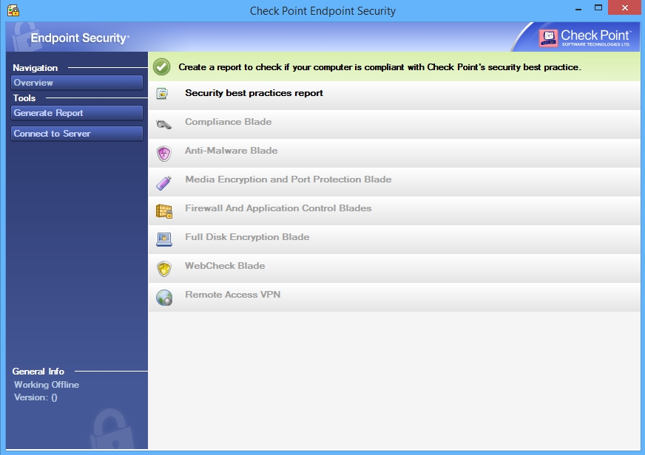This screenshot has height=455, width=645.
Task: Choose Media Encryption and Port Protection Blade
Action: [288, 179]
